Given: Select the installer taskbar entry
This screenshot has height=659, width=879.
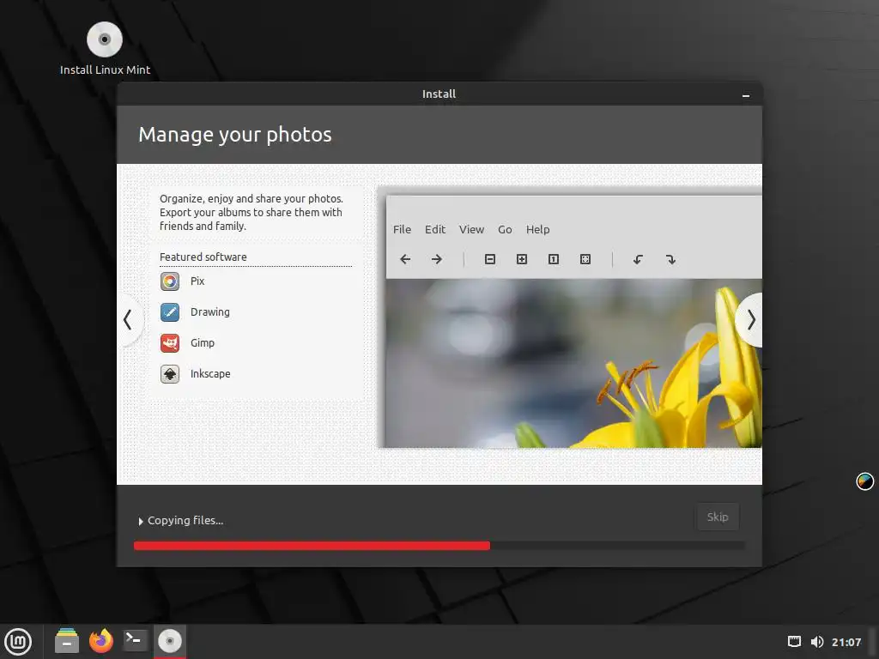Looking at the screenshot, I should [170, 641].
